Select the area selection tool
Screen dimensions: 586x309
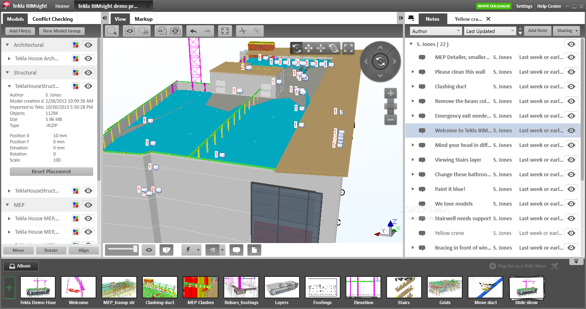[x=112, y=31]
